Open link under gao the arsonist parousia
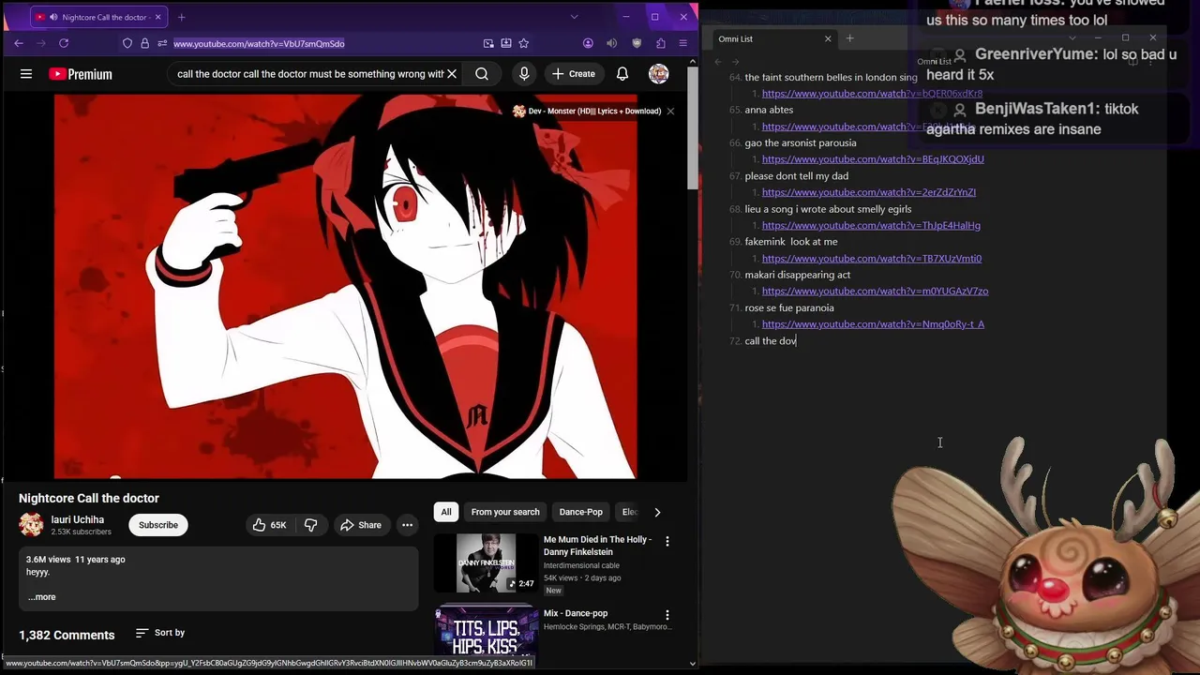The height and width of the screenshot is (675, 1200). (x=873, y=159)
